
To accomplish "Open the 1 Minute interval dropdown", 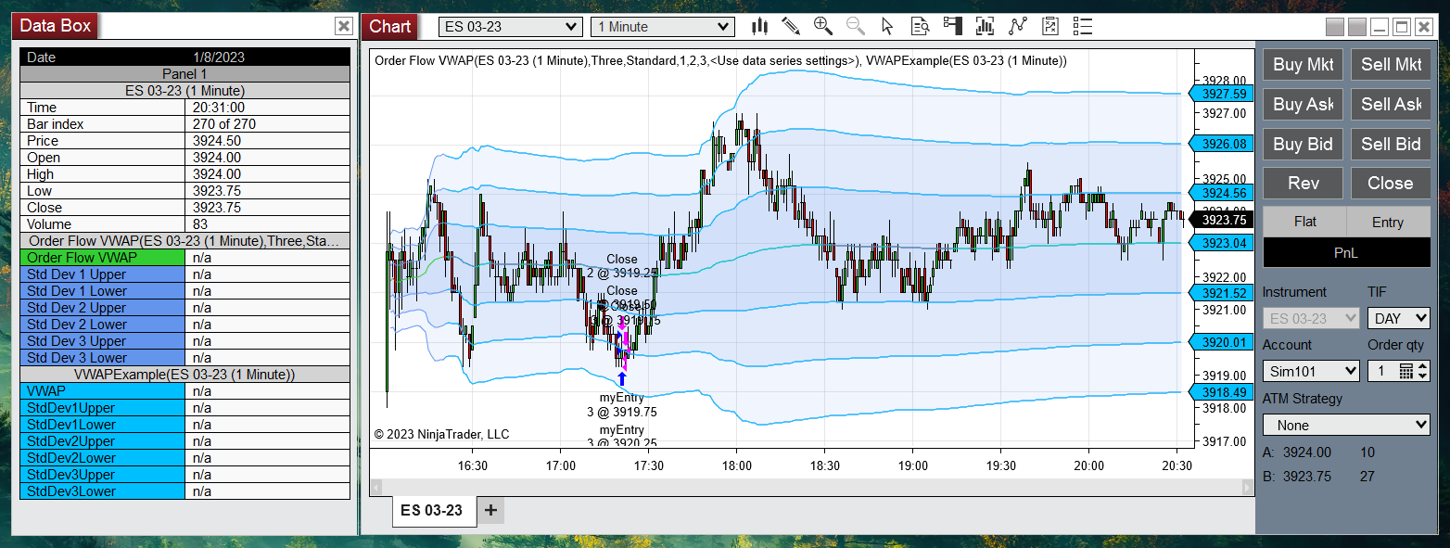I will [x=662, y=26].
